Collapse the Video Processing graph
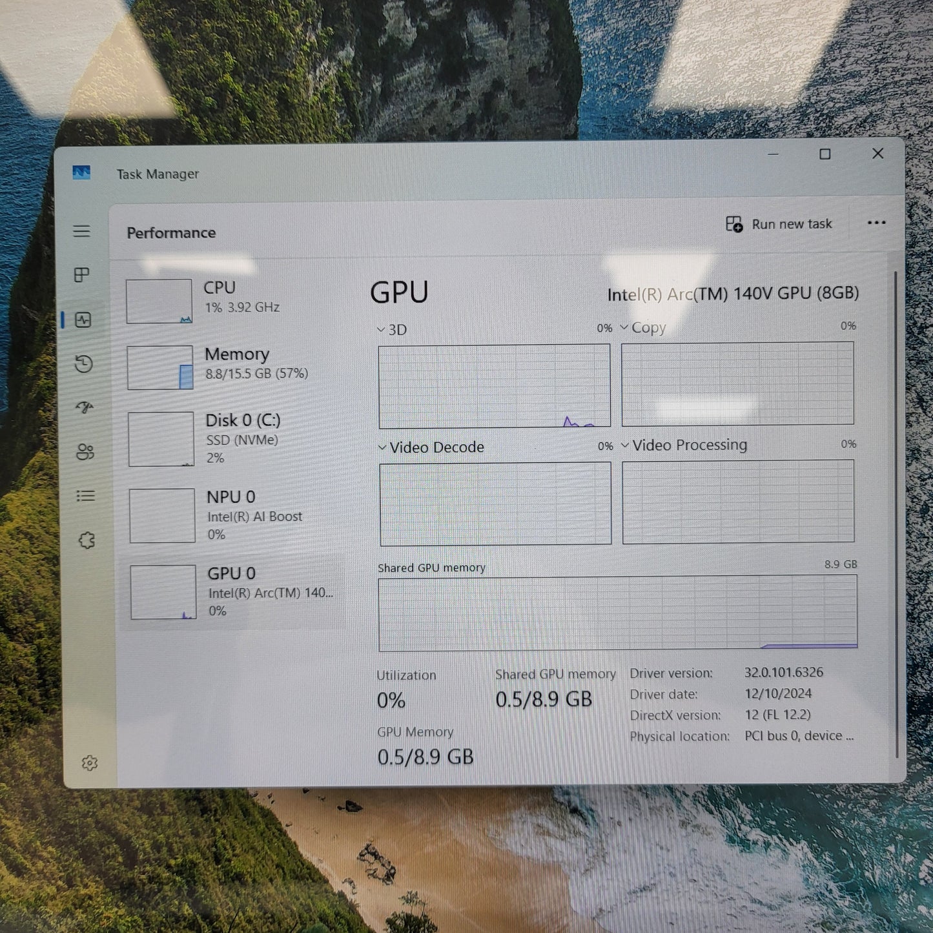This screenshot has width=933, height=933. pyautogui.click(x=624, y=445)
